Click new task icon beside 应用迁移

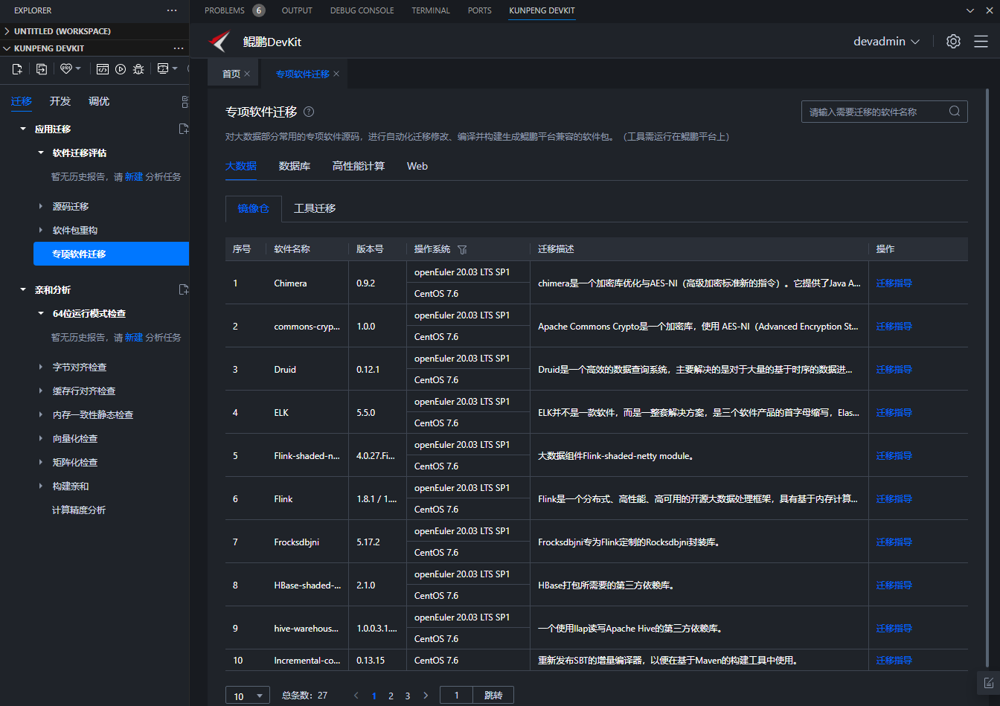pos(184,129)
